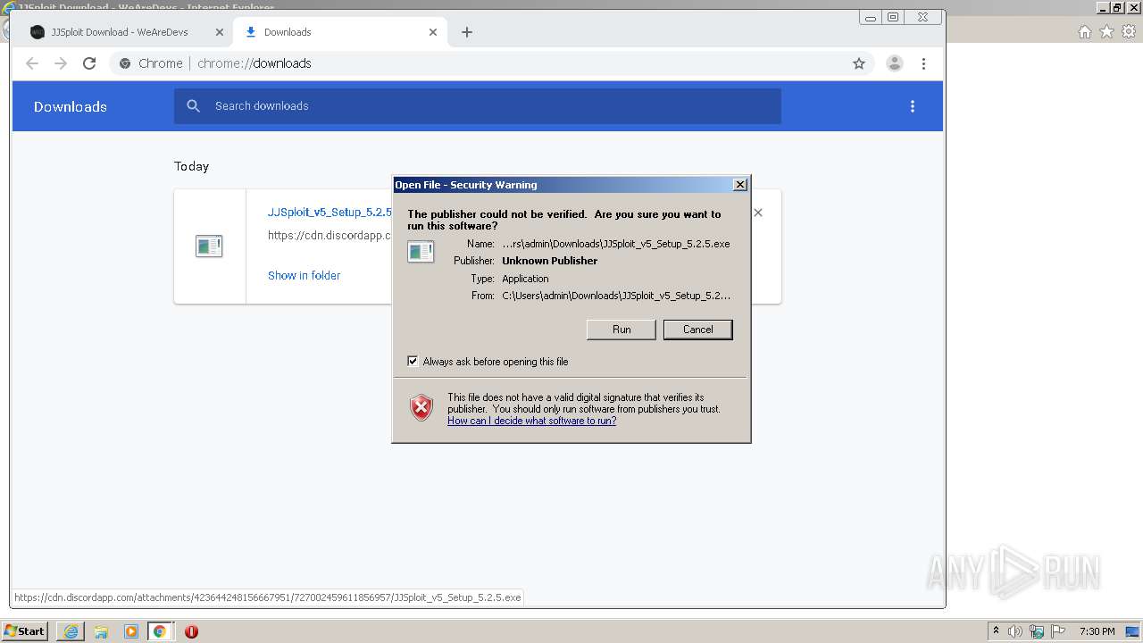
Task: Click the search magnifier icon
Action: coord(193,106)
